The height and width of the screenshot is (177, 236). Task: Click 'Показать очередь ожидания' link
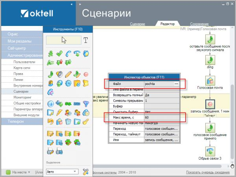pyautogui.click(x=207, y=172)
